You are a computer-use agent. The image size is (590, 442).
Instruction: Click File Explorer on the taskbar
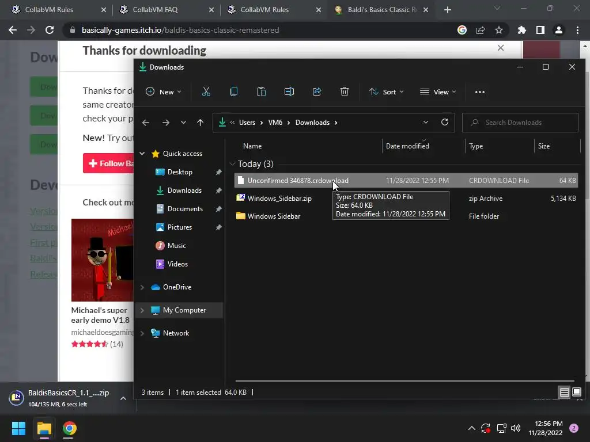pyautogui.click(x=44, y=428)
